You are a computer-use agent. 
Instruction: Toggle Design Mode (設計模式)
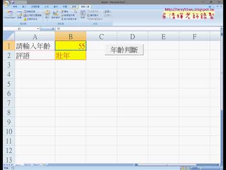(56, 15)
